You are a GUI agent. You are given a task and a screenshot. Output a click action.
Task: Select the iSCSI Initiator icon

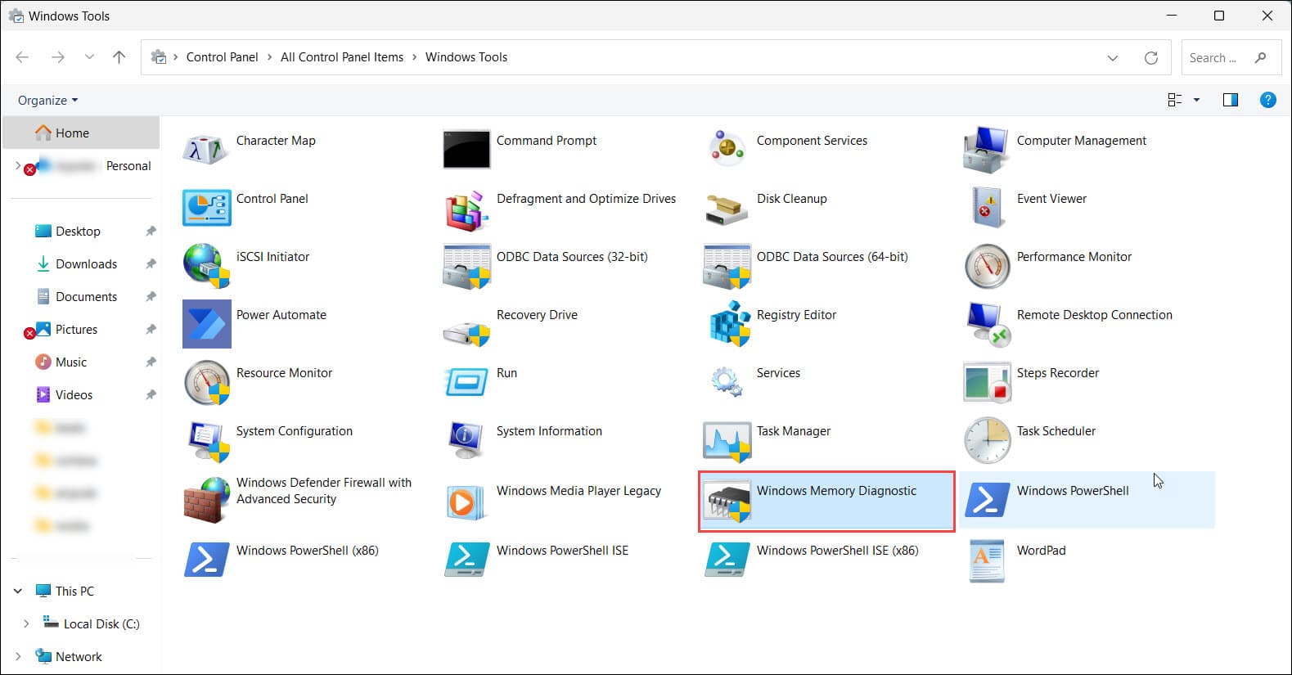click(206, 266)
